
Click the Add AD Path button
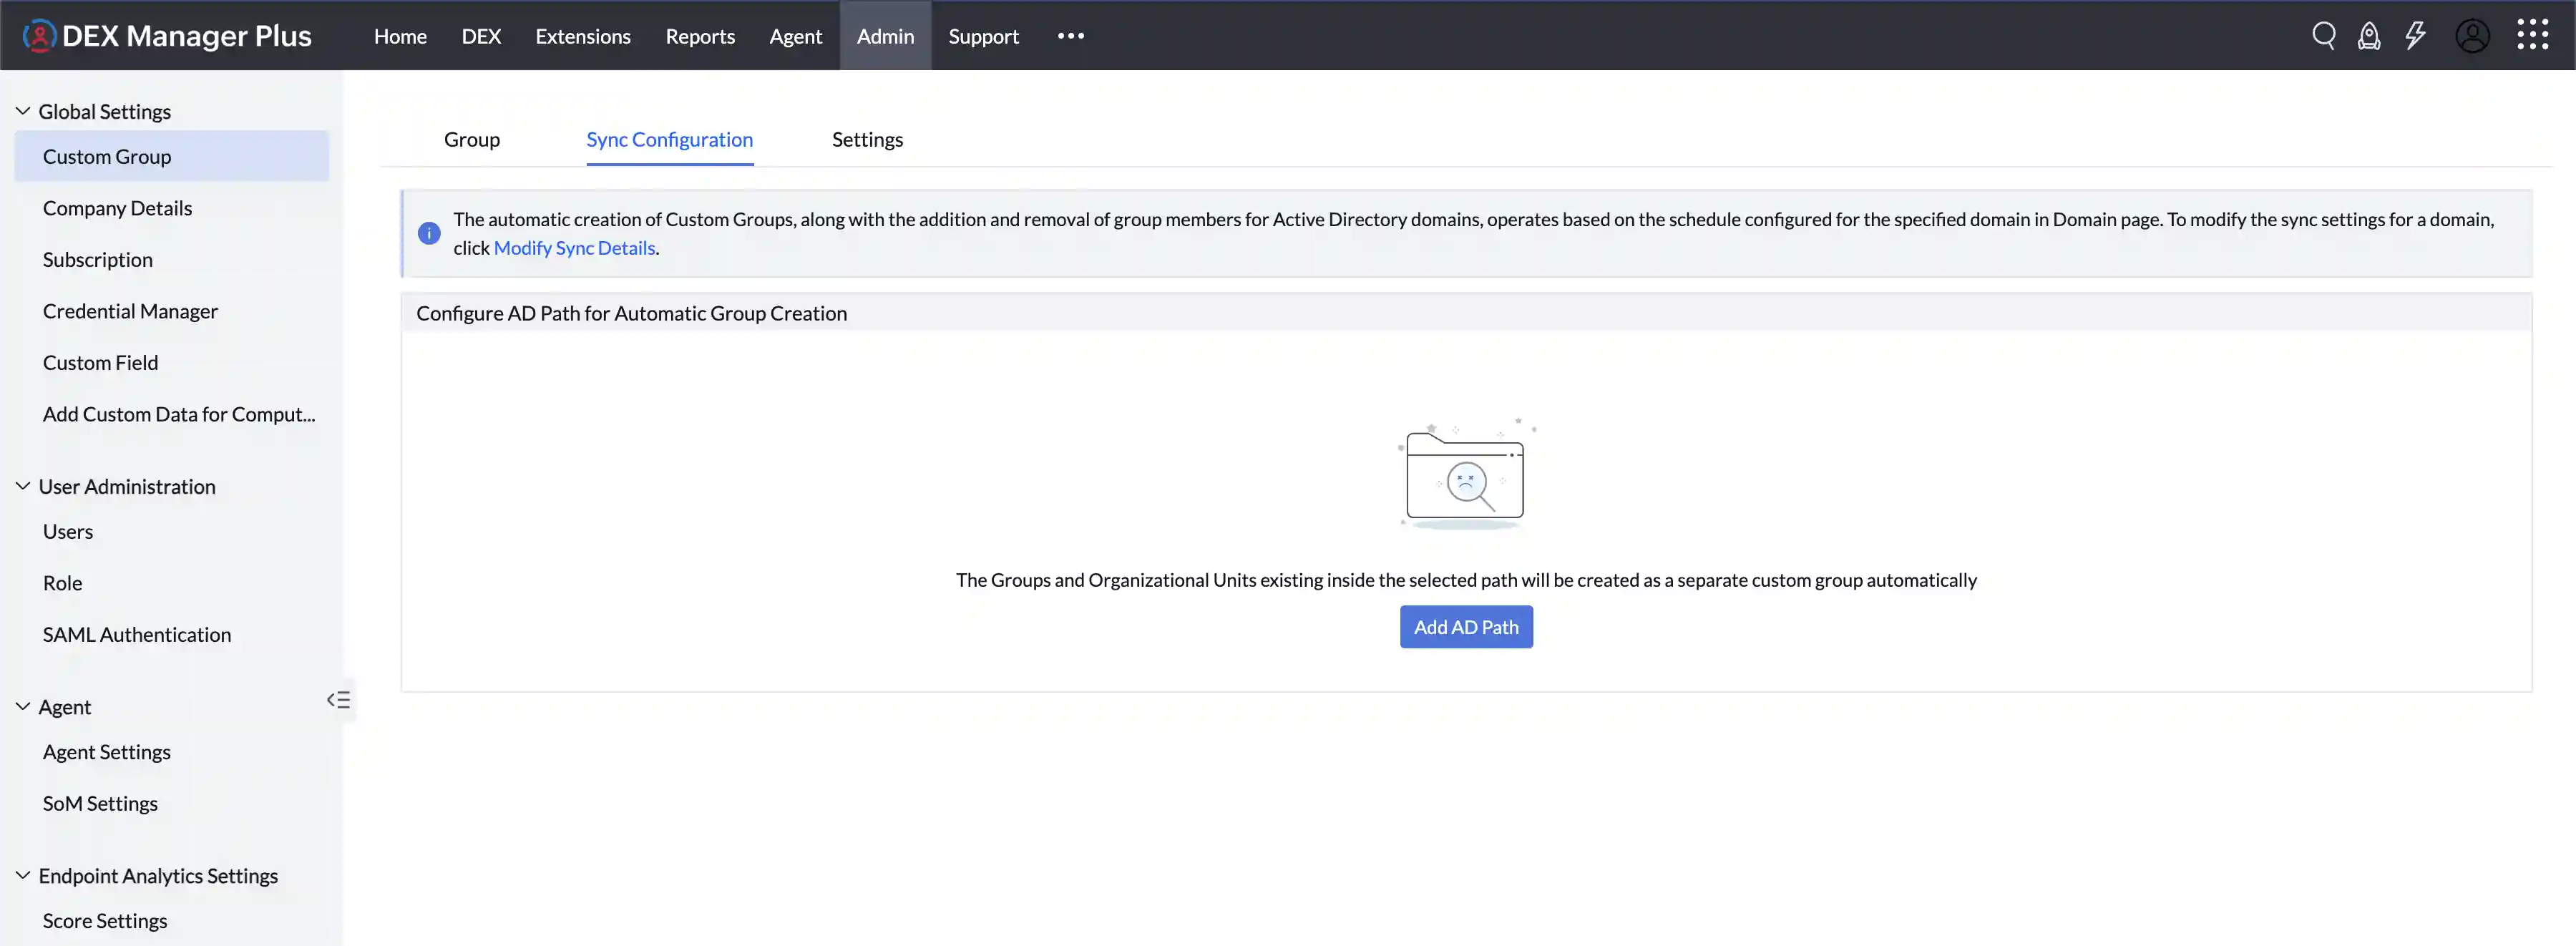tap(1465, 626)
